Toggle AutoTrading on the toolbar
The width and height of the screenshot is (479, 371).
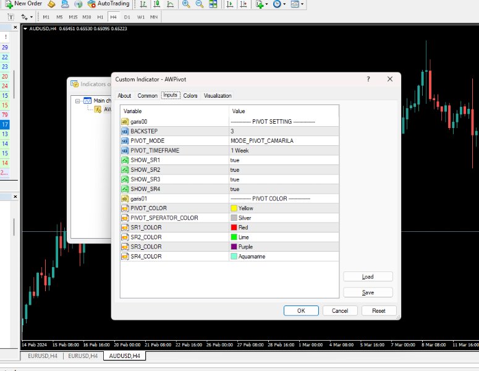pyautogui.click(x=108, y=4)
